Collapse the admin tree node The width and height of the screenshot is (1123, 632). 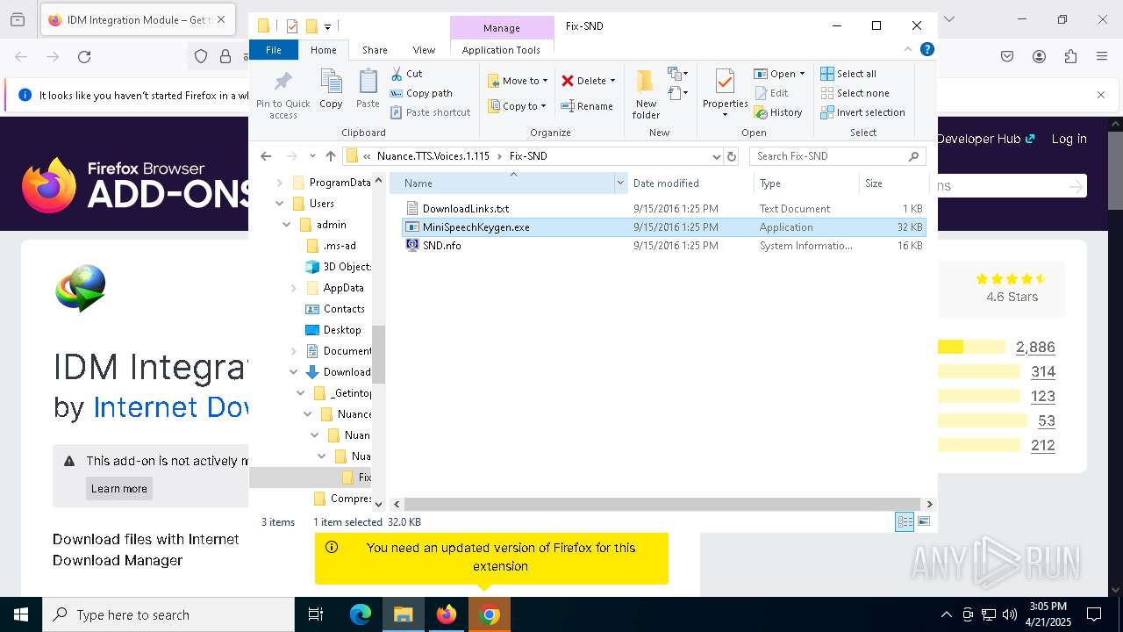[287, 225]
